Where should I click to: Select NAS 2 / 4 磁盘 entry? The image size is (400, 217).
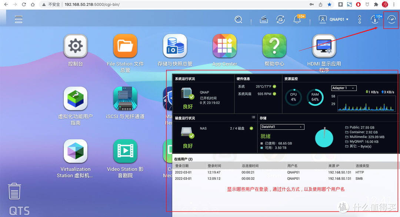[x=227, y=128]
